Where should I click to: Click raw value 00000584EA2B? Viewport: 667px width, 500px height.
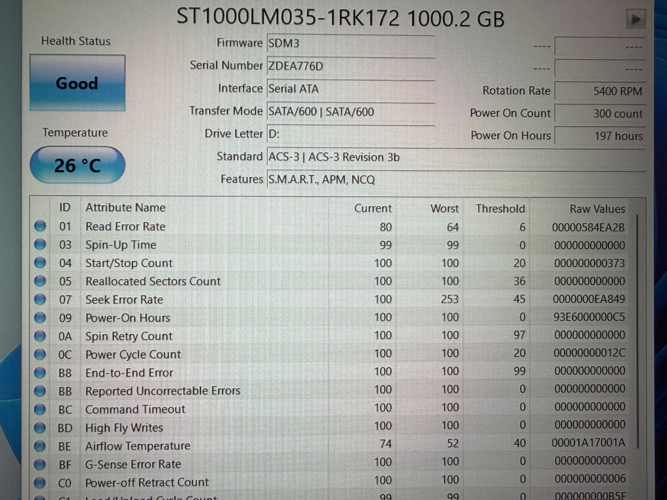589,227
